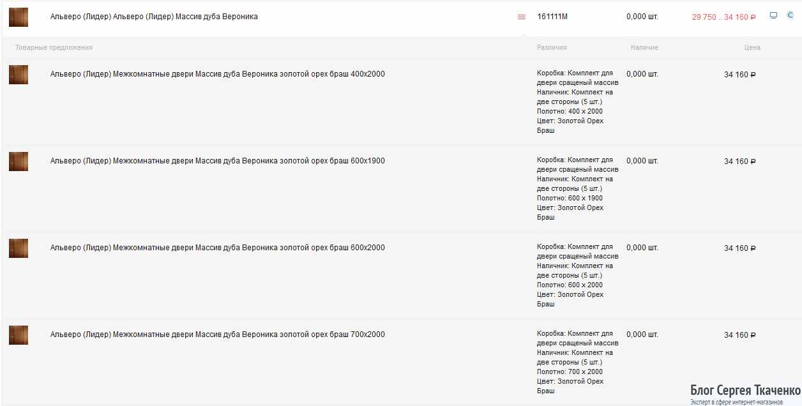Click the thumbnail of the 400x2000 door
This screenshot has width=802, height=406.
point(19,75)
